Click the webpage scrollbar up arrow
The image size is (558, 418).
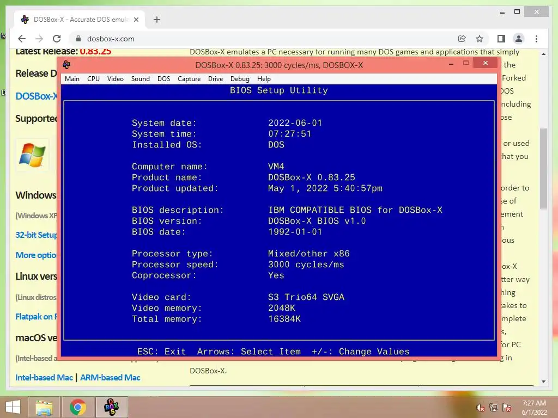click(x=543, y=54)
